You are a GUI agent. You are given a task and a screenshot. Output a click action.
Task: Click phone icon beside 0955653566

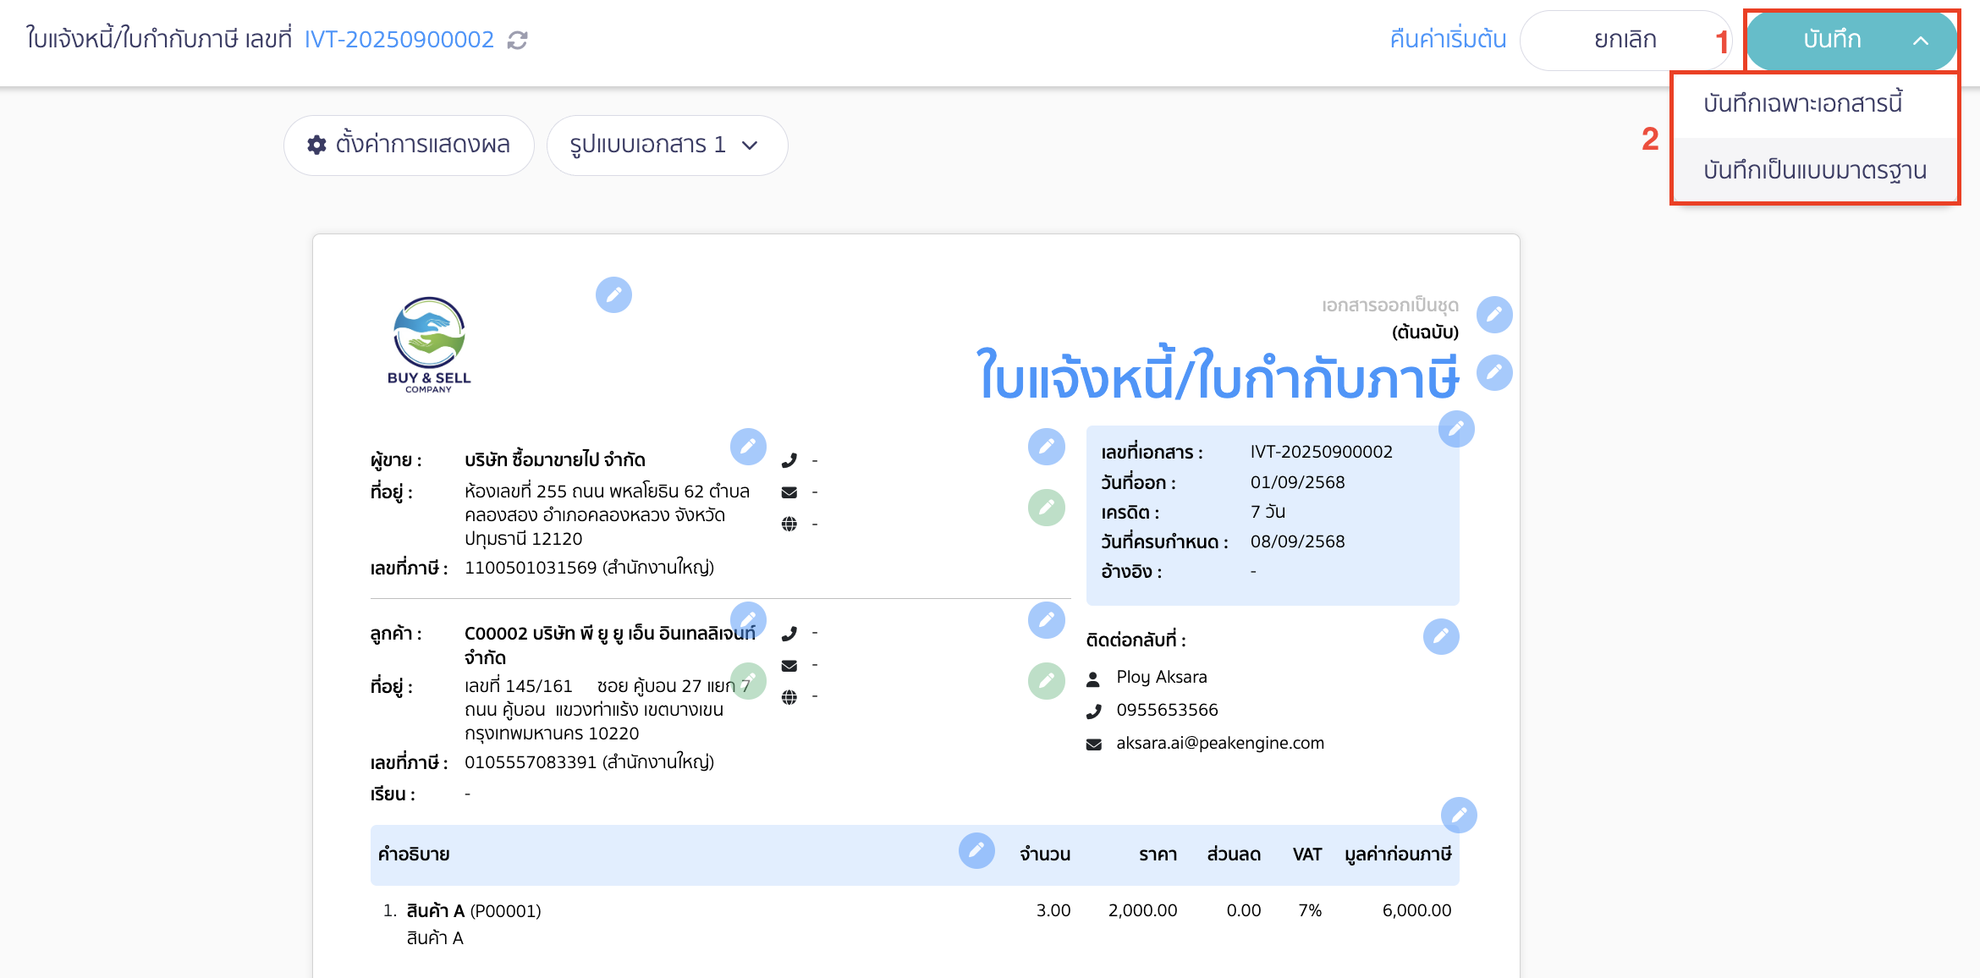(1093, 712)
